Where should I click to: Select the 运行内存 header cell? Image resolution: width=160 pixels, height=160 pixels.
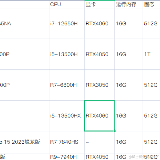point(129,4)
